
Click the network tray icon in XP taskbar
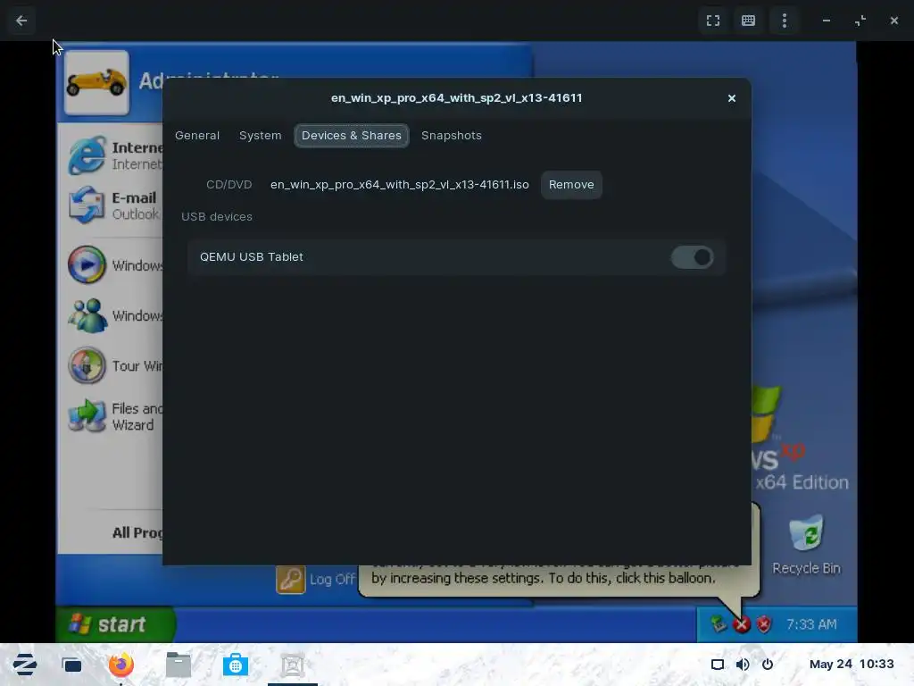click(x=719, y=624)
